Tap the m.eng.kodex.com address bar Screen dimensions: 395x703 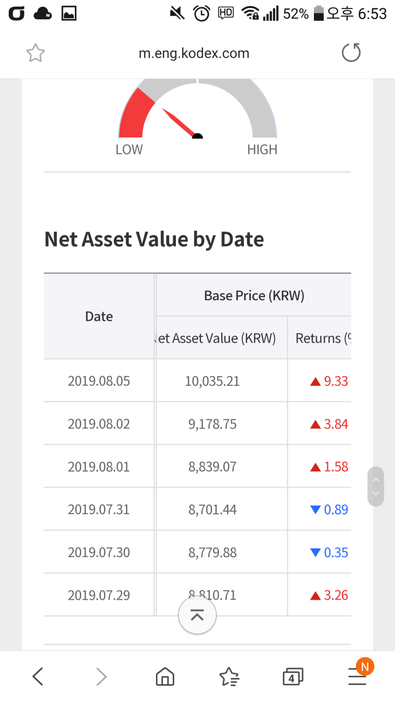click(194, 53)
